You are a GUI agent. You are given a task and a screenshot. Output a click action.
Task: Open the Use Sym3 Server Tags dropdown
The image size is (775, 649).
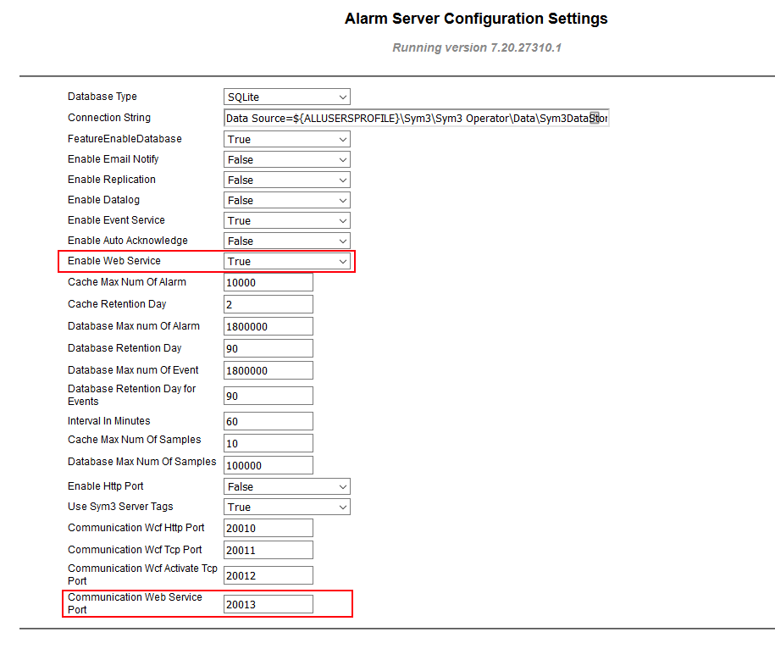point(286,507)
